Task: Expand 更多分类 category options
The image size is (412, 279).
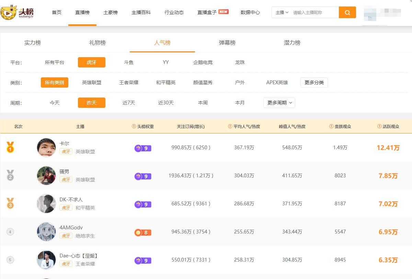Action: (x=314, y=83)
